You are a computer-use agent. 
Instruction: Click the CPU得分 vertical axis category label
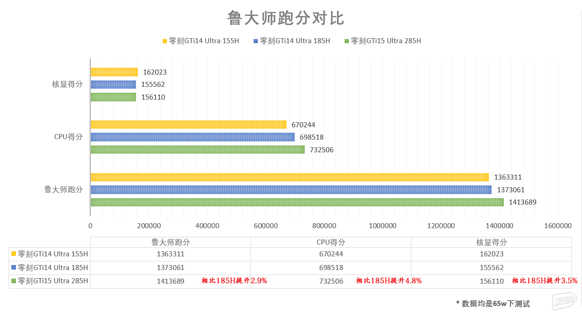68,137
